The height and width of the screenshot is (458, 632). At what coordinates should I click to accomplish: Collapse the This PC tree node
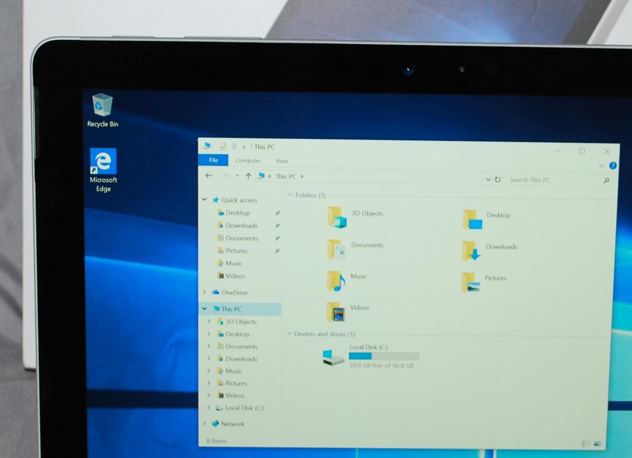(204, 308)
